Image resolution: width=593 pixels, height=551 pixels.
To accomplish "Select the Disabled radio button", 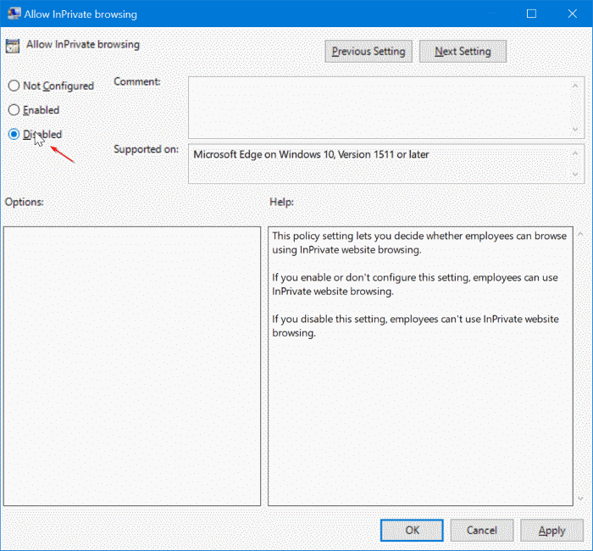I will [13, 134].
